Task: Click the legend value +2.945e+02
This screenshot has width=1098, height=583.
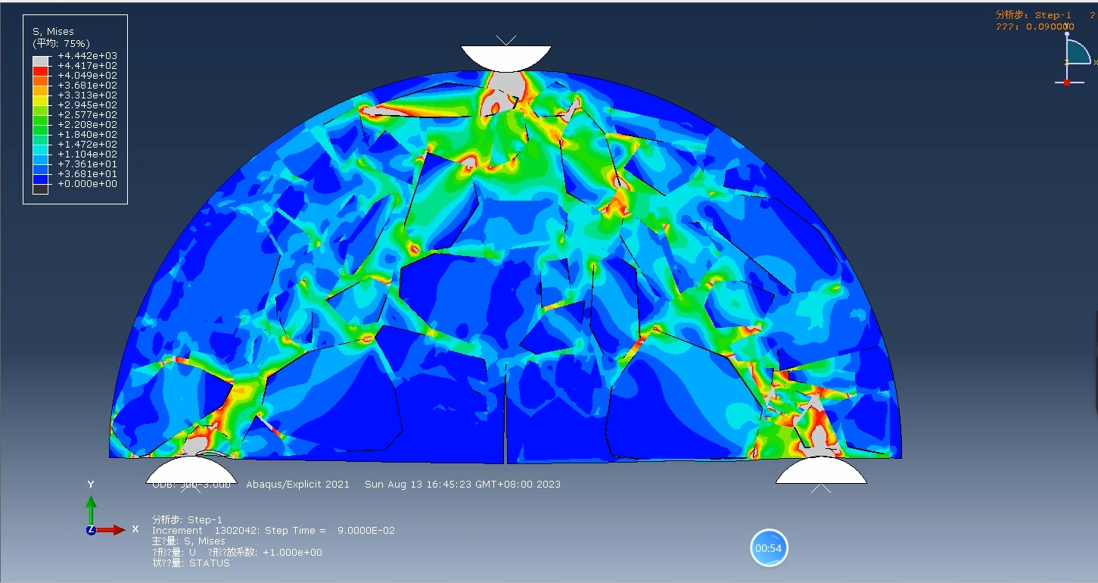Action: (87, 105)
